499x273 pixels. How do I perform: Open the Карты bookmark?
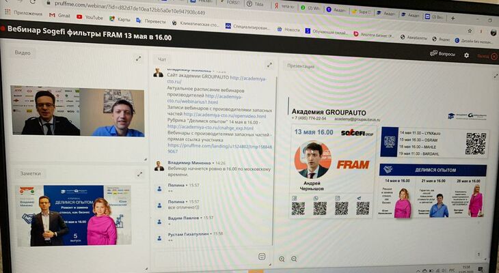[120, 19]
